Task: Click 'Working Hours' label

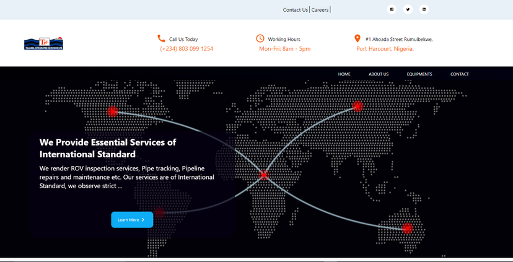Action: [x=284, y=39]
